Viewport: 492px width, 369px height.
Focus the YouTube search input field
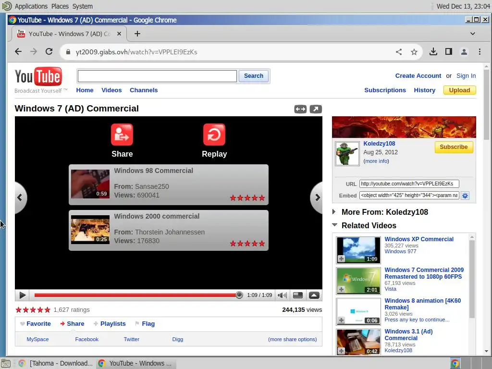pos(157,76)
